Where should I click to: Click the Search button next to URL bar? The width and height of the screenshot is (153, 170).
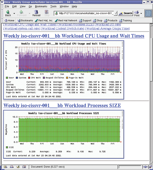(x=126, y=13)
